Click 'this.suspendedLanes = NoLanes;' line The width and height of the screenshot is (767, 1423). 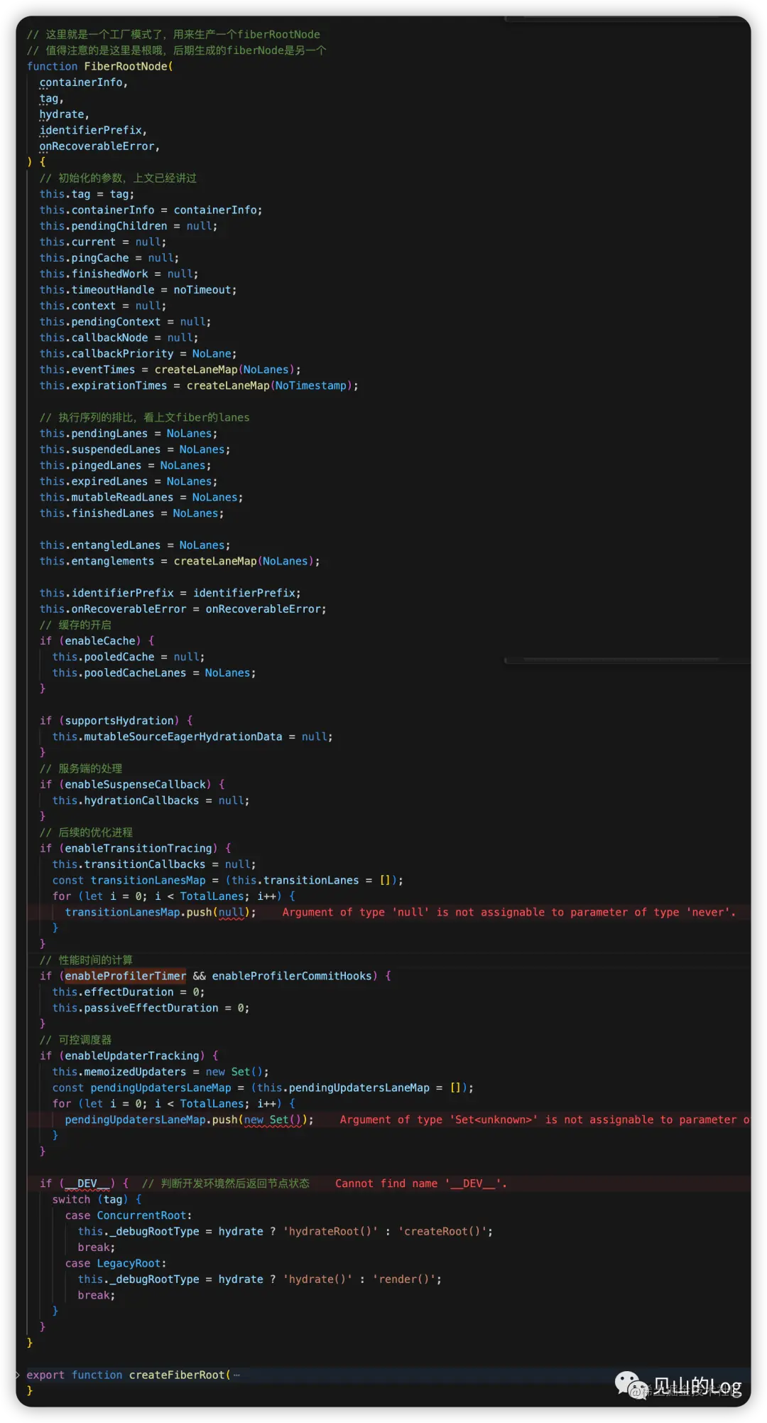[x=135, y=449]
